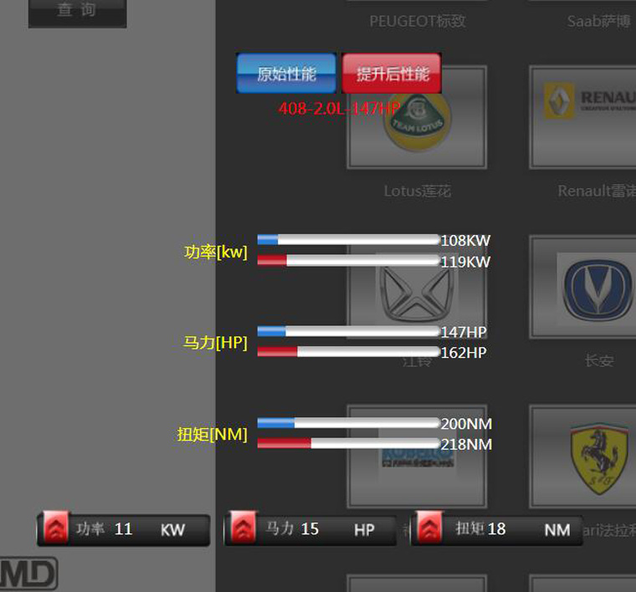Click the 408-2.0L-147HP model label
The width and height of the screenshot is (636, 592).
tap(340, 109)
